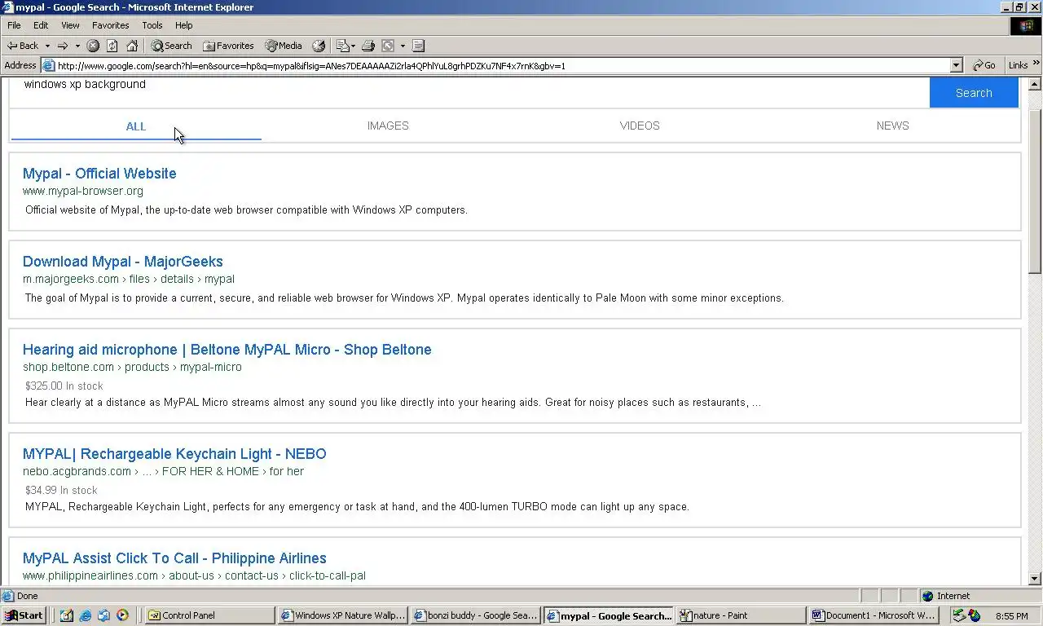
Task: Open 'Download Mypal - MajorGeeks' result
Action: (123, 262)
